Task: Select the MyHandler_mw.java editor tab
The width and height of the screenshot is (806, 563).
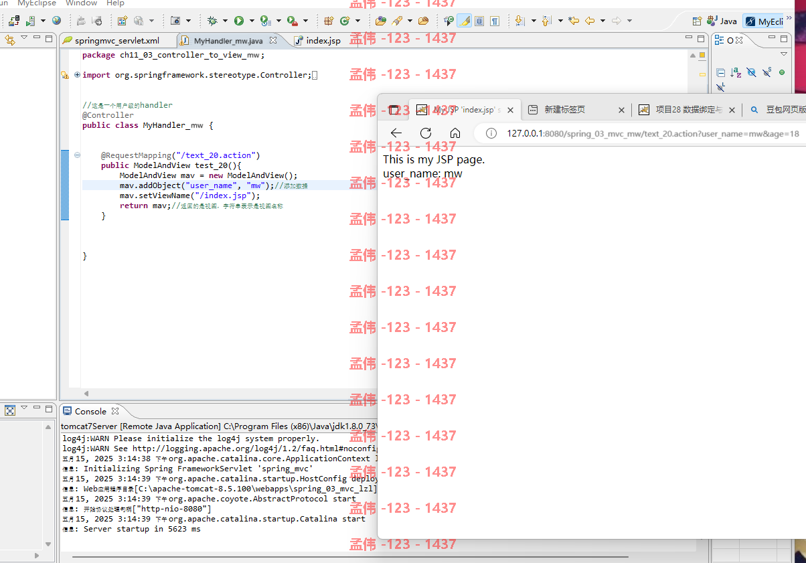Action: coord(228,41)
